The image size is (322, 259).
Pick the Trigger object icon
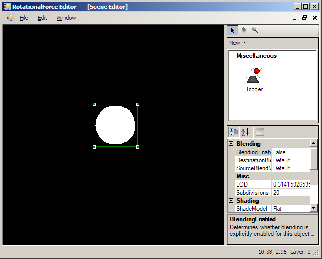coord(254,77)
